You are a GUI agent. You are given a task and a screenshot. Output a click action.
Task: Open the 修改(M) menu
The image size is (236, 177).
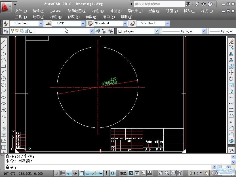click(73, 17)
